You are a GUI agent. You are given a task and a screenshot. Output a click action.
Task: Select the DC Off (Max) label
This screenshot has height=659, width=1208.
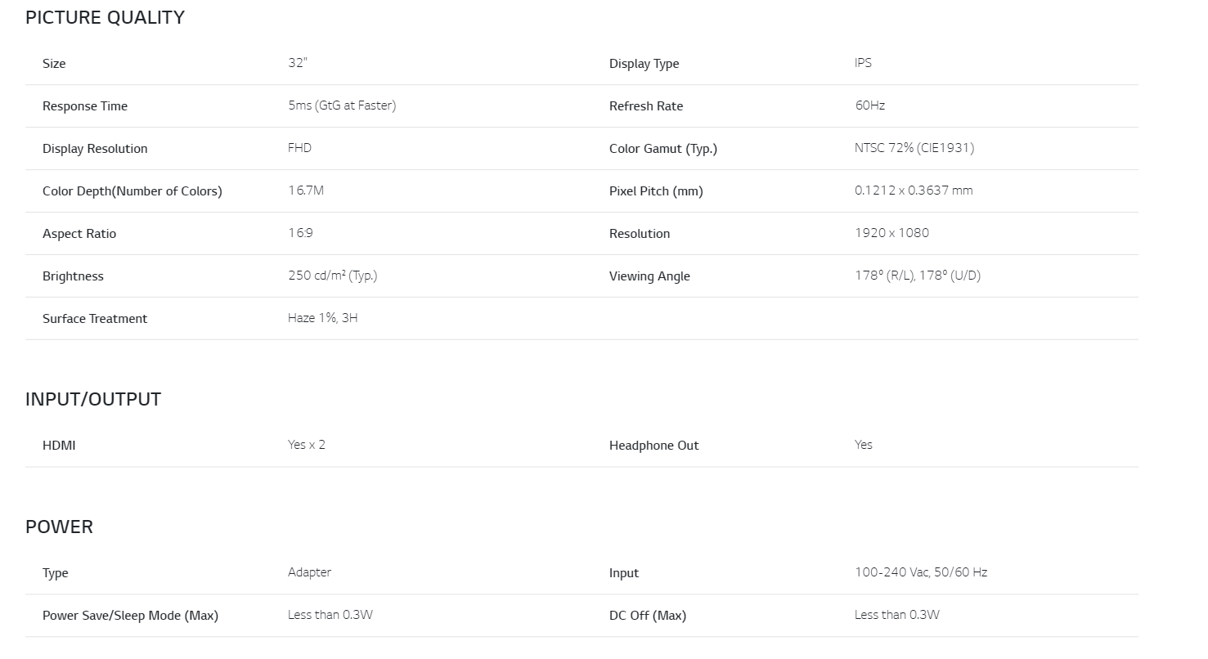point(648,616)
